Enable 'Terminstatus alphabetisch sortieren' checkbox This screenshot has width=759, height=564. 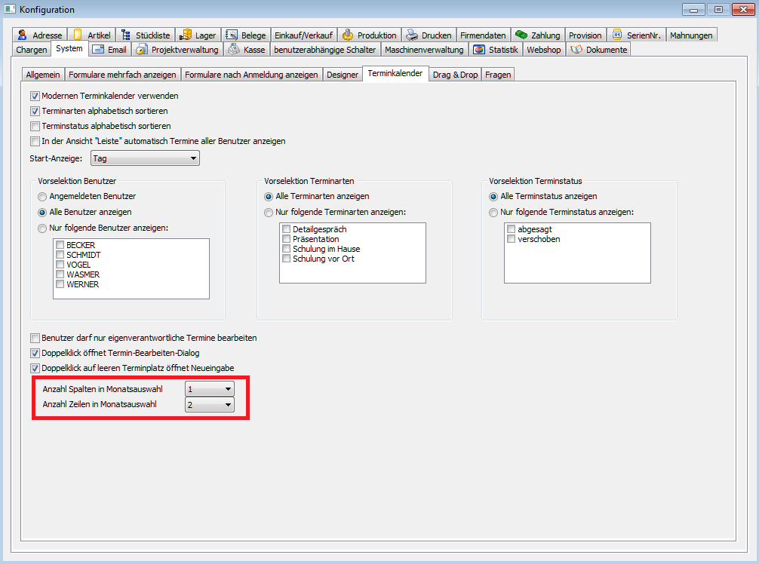click(35, 126)
